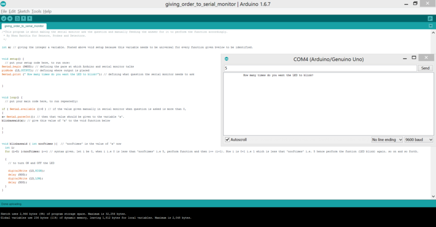Image resolution: width=436 pixels, height=227 pixels.
Task: Open the File menu
Action: [x=4, y=11]
